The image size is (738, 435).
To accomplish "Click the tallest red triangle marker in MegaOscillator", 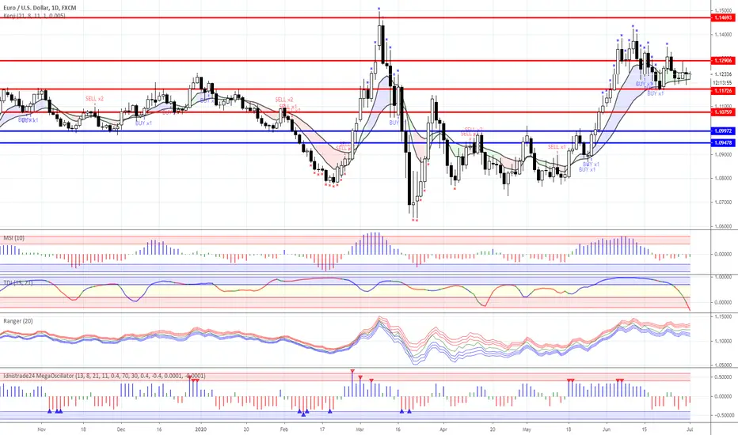I will (x=352, y=372).
